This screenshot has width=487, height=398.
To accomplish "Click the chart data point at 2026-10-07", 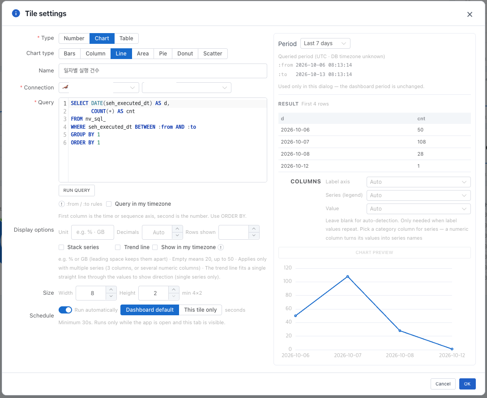I will point(347,276).
